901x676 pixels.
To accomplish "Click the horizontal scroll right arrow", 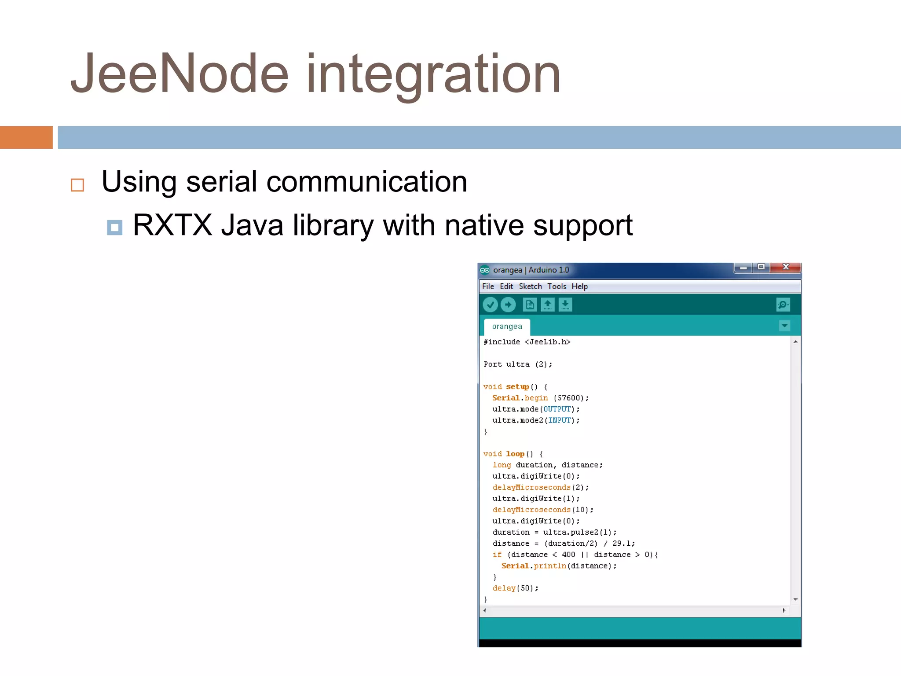I will [784, 610].
